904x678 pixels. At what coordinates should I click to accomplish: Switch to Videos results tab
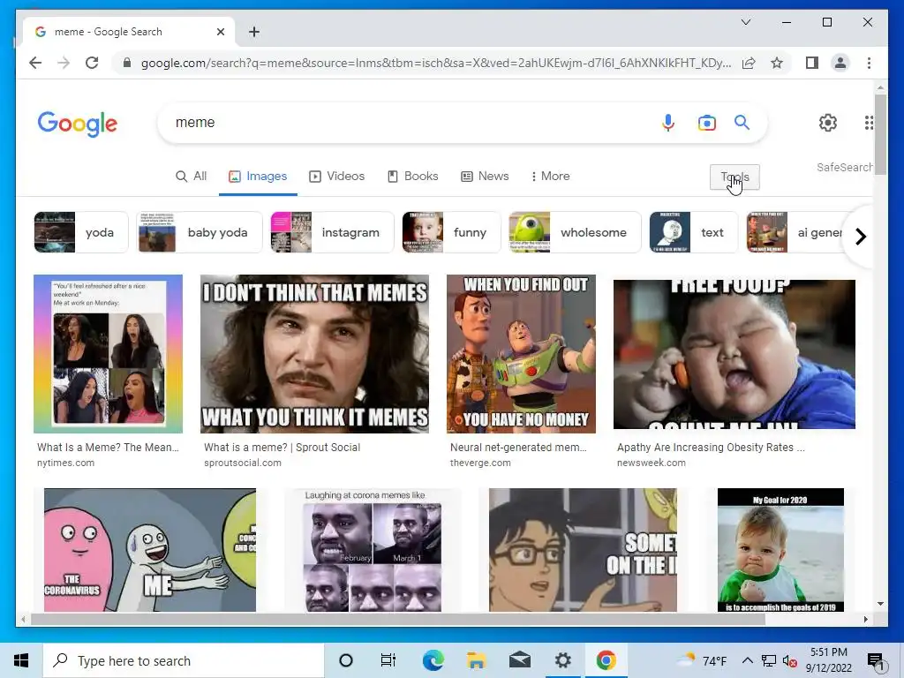click(x=337, y=176)
